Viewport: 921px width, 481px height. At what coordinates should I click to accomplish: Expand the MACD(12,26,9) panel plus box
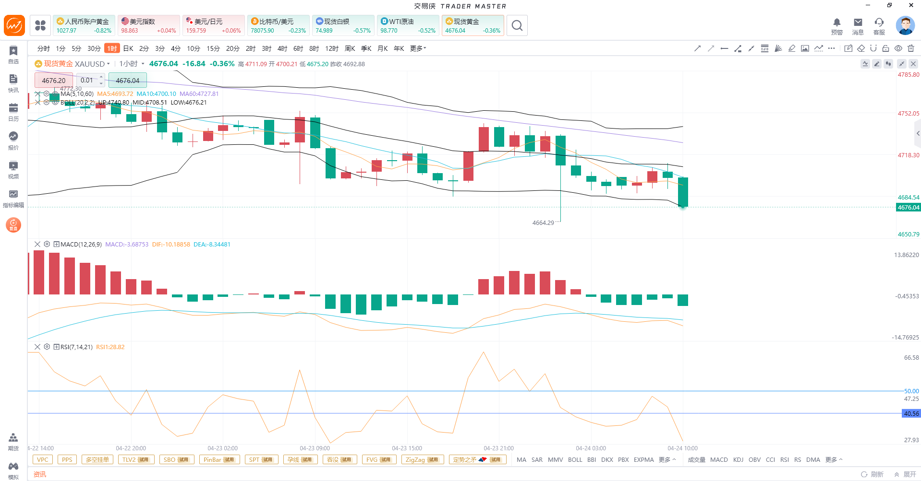[x=56, y=245]
